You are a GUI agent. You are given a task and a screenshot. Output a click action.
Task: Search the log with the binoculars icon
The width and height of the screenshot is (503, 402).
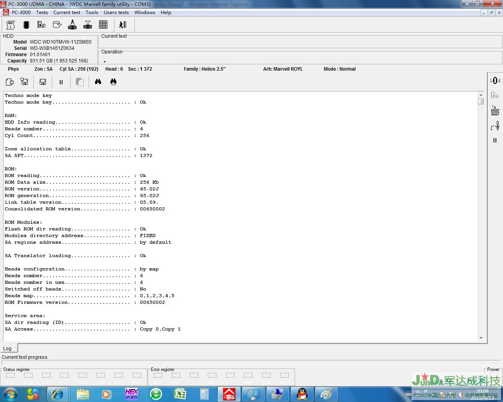tap(98, 82)
